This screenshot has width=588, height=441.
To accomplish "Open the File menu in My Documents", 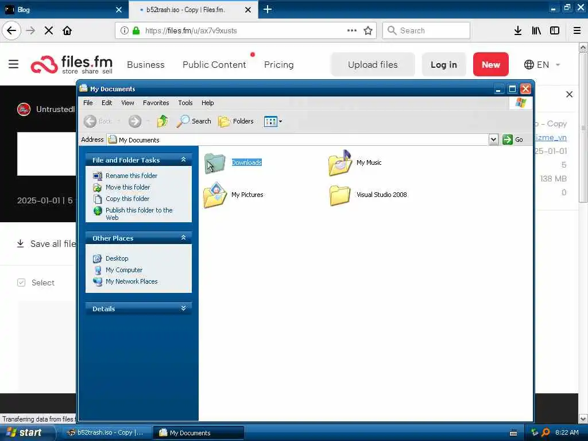I will pos(88,103).
